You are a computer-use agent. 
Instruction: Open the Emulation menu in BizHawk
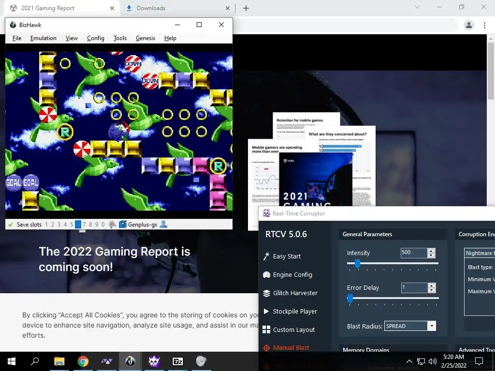[43, 38]
